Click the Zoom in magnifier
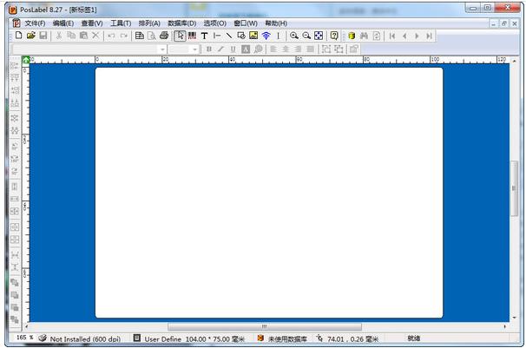Screen dimensions: 526x348 click(294, 36)
